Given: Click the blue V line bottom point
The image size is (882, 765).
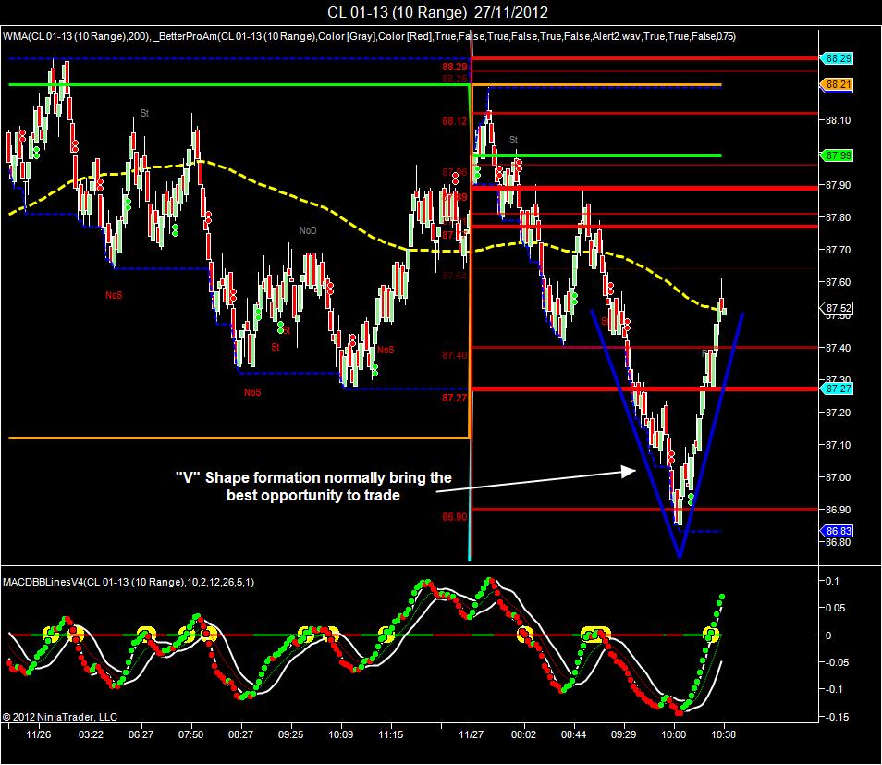Looking at the screenshot, I should pyautogui.click(x=680, y=555).
